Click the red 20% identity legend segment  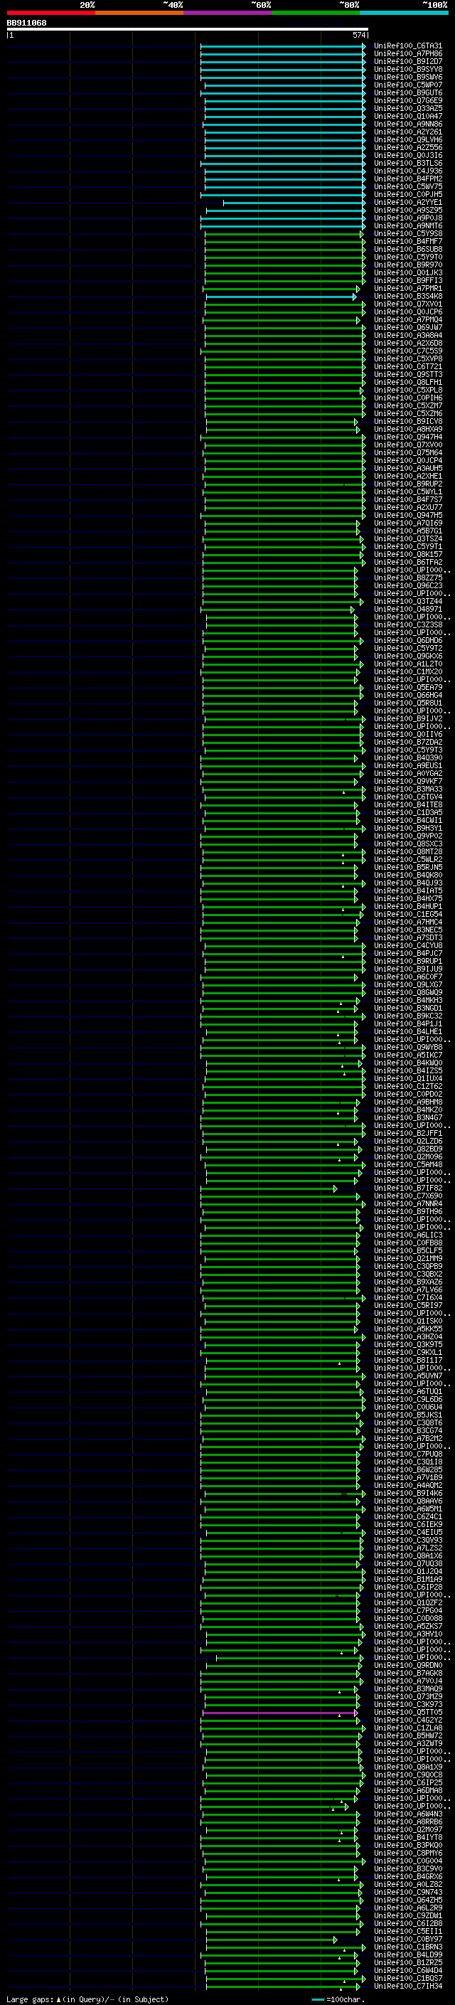50,13
